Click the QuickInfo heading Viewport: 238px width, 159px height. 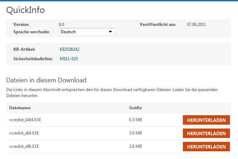(26, 10)
